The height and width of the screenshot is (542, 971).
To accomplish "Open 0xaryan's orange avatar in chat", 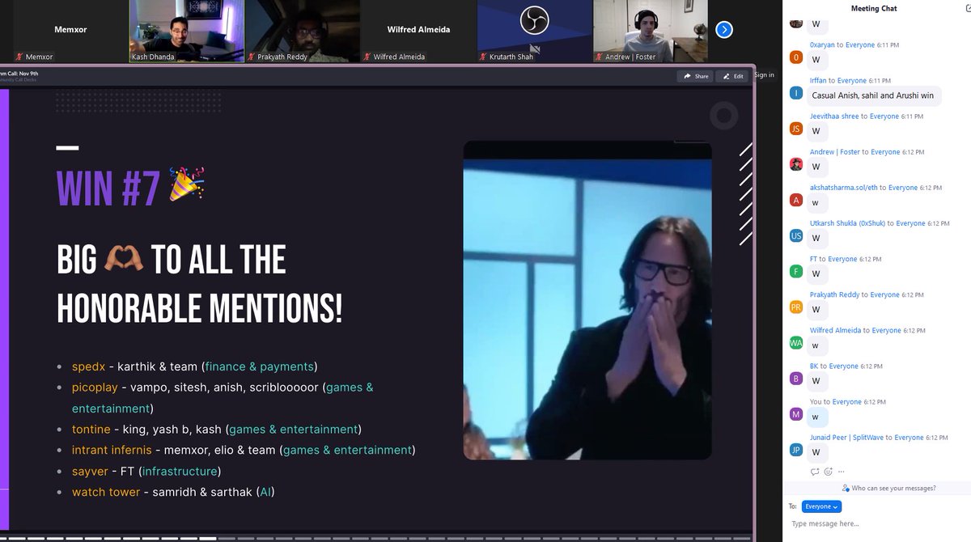I will 796,57.
